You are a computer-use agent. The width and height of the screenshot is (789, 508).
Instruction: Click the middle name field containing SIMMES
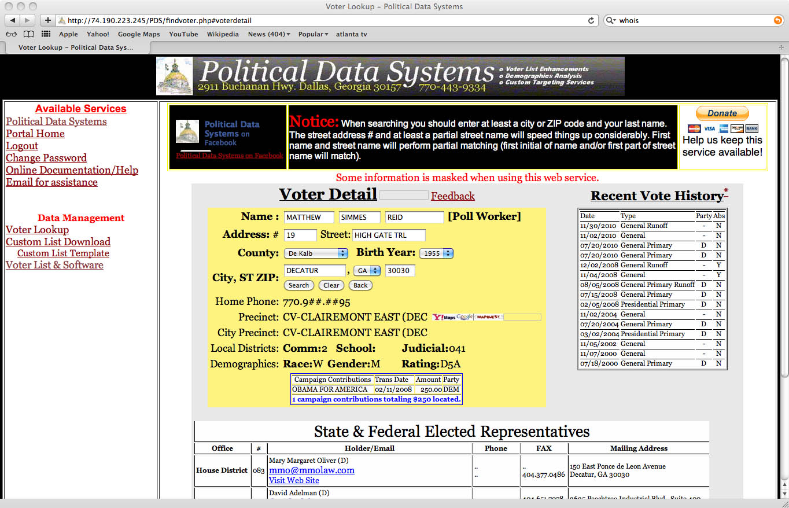pos(359,218)
